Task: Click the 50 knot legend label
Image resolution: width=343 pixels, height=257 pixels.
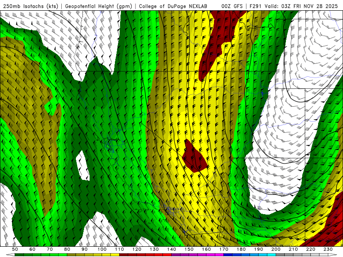Action: 15,249
